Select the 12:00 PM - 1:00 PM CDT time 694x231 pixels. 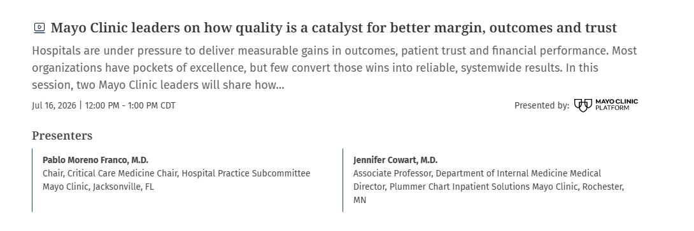130,106
